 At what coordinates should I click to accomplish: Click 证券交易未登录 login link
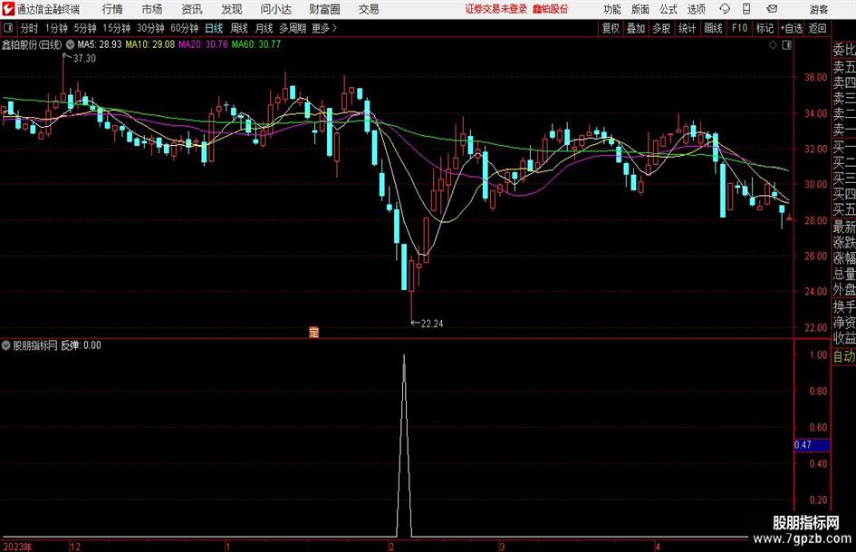pos(496,9)
